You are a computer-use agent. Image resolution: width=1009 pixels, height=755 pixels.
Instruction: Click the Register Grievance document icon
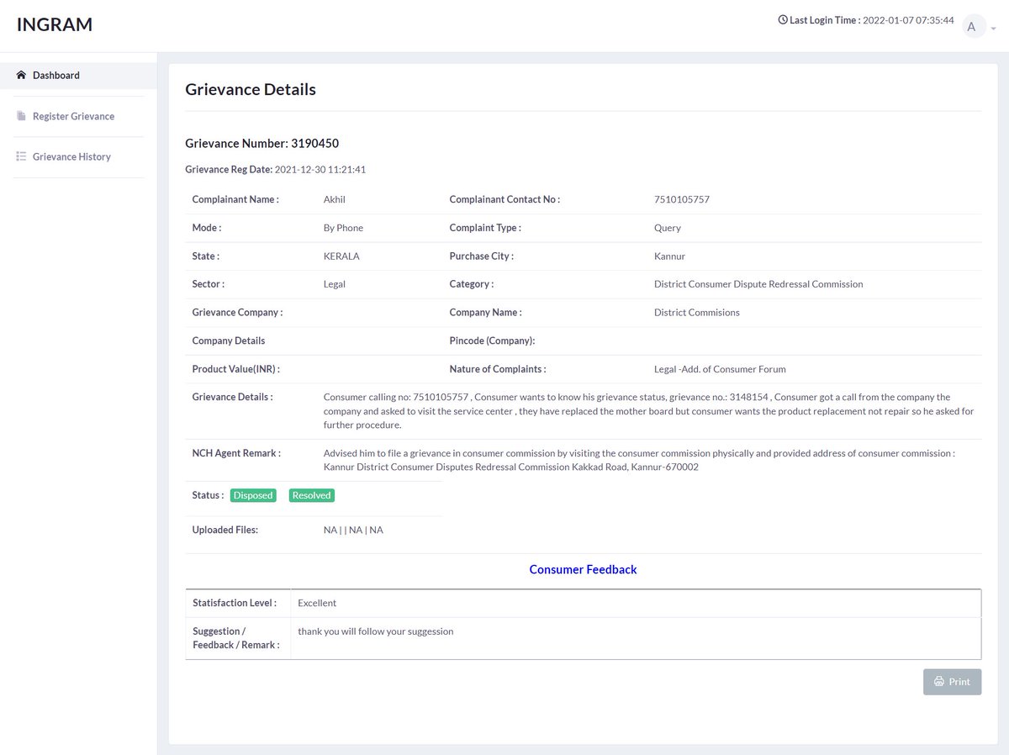(x=21, y=116)
